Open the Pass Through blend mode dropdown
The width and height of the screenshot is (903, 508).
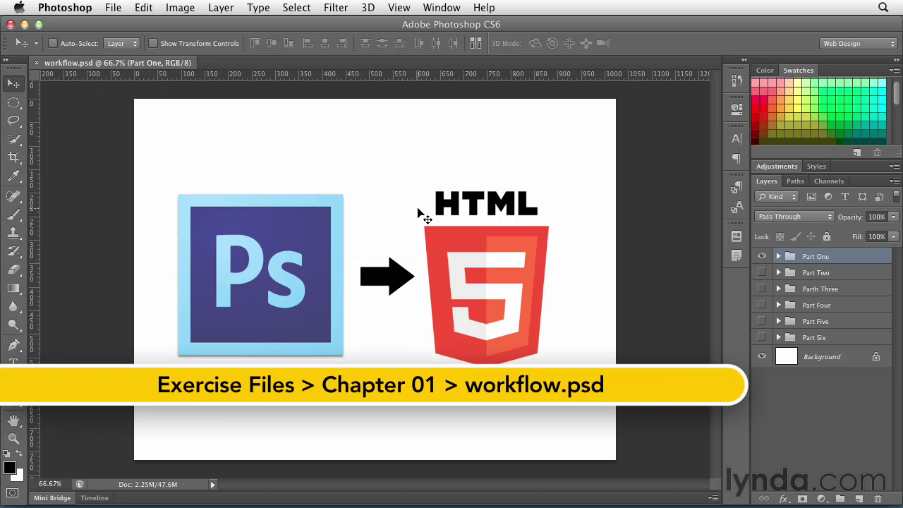coord(794,217)
